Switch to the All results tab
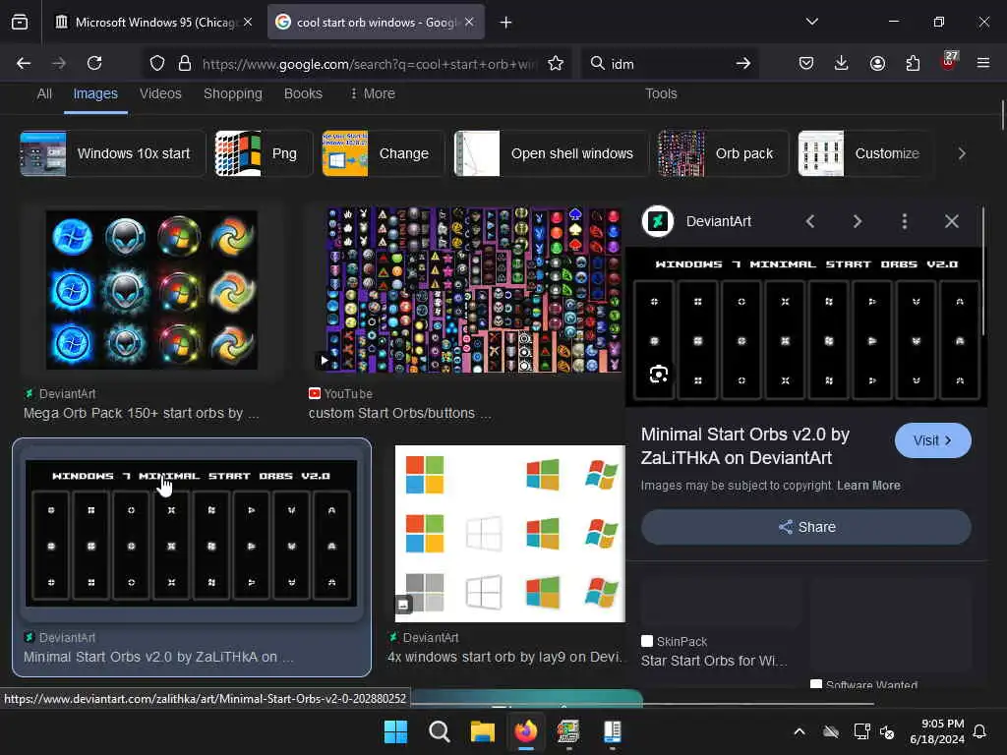Viewport: 1007px width, 755px height. pyautogui.click(x=44, y=93)
